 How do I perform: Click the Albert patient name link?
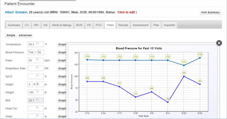point(9,12)
